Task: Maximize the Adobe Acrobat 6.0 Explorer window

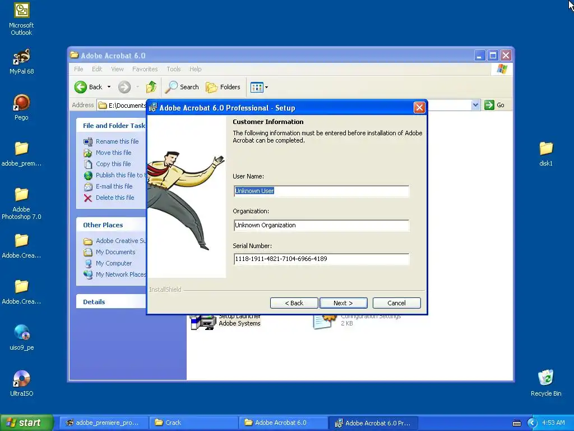Action: 493,56
